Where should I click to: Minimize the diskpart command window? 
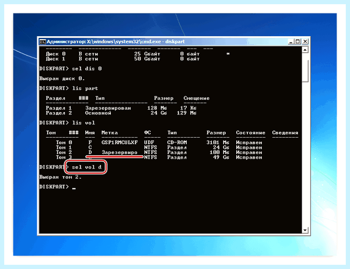290,41
